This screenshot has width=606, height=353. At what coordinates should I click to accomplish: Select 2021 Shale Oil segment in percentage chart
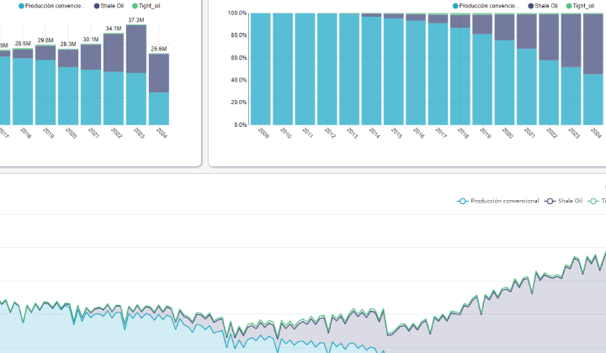pyautogui.click(x=527, y=32)
